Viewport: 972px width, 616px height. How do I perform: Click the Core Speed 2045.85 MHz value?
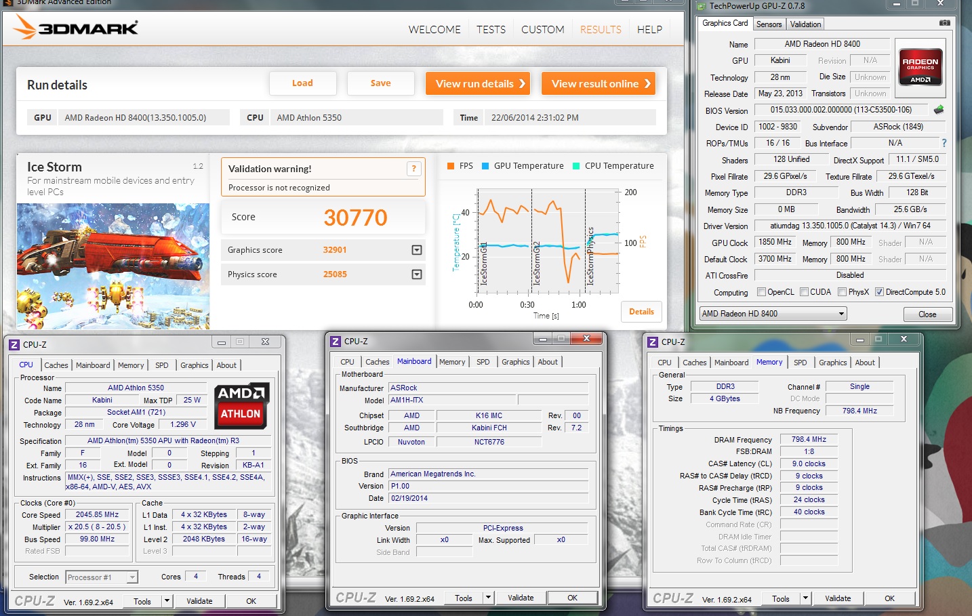pyautogui.click(x=97, y=514)
